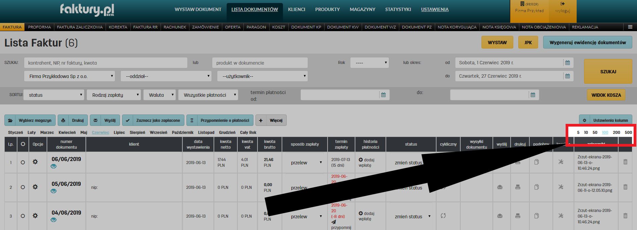Click envelope send icon in row 2
The width and height of the screenshot is (637, 230).
pos(500,187)
